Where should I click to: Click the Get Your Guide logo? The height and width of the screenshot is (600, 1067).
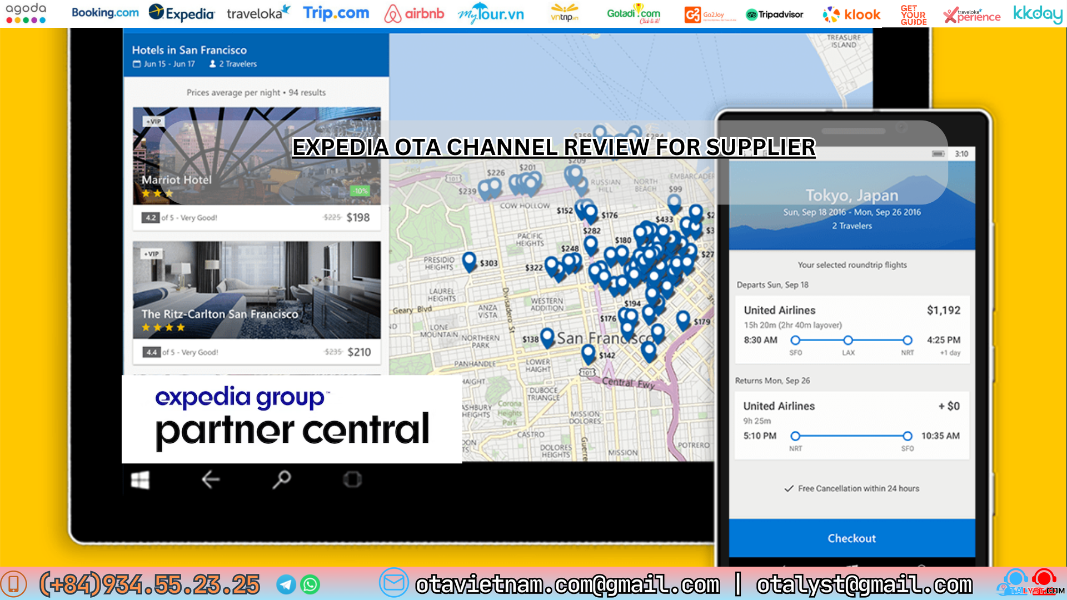coord(914,15)
